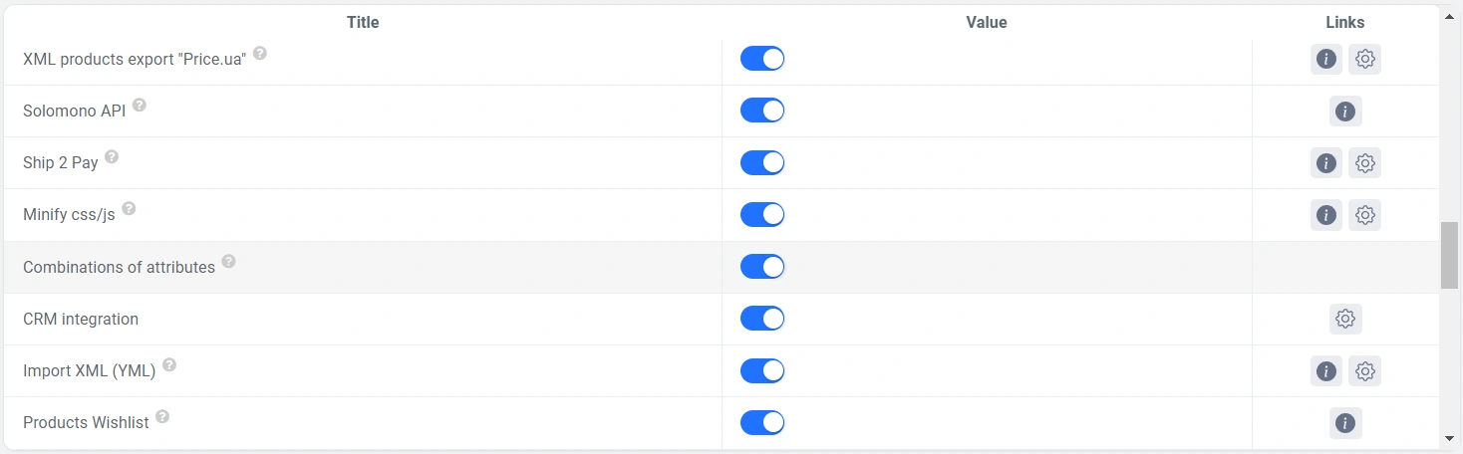Turn off Combinations of attributes switch
Viewport: 1463px width, 454px height.
(x=762, y=267)
